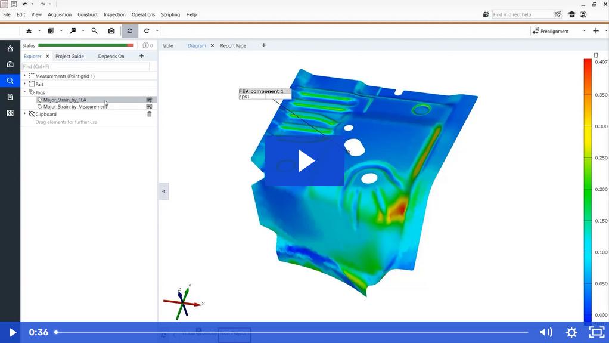Click the graduation cap training icon
This screenshot has width=609, height=343.
click(571, 14)
